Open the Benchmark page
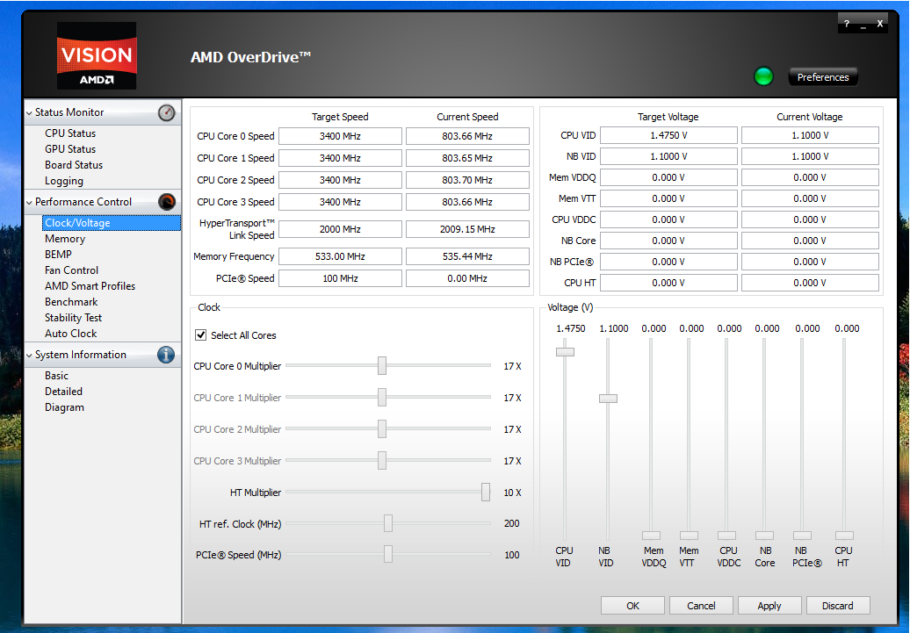 (x=71, y=302)
